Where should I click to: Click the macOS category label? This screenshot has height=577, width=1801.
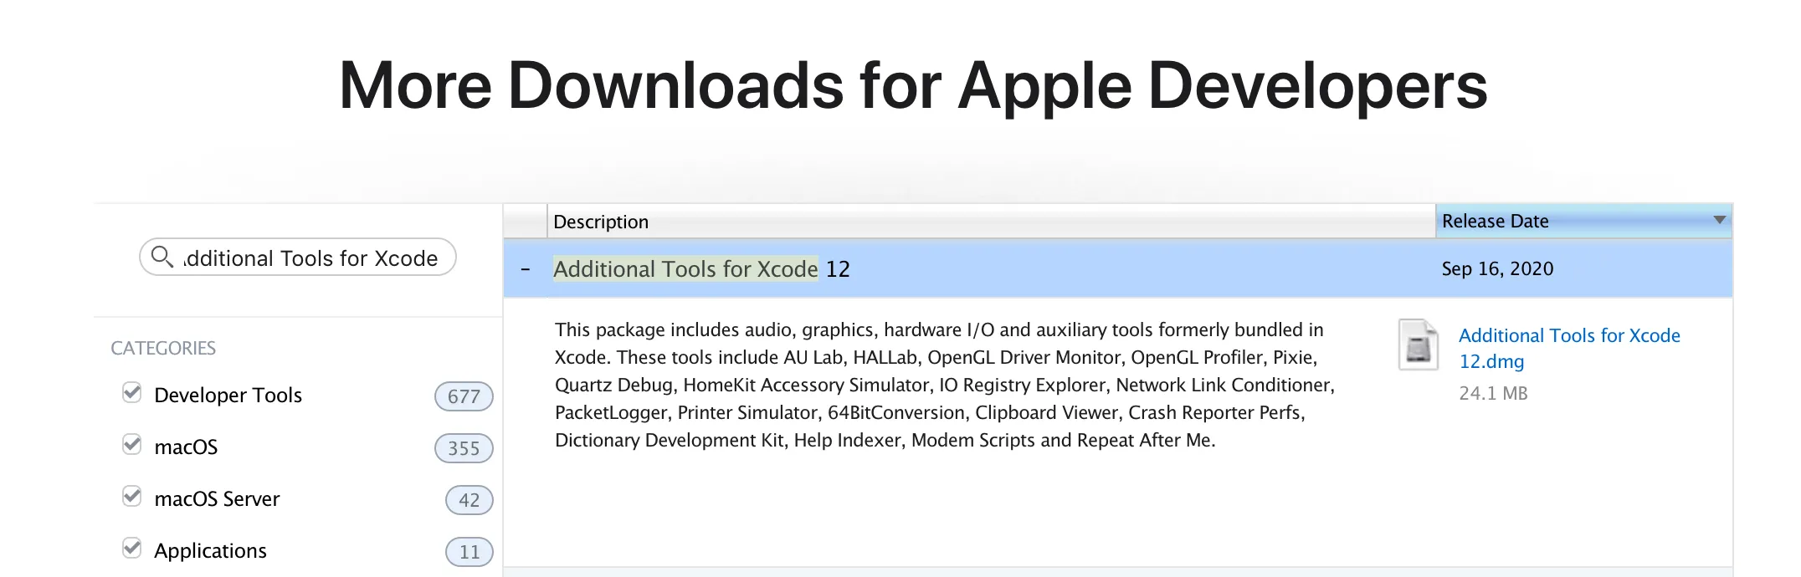point(186,447)
